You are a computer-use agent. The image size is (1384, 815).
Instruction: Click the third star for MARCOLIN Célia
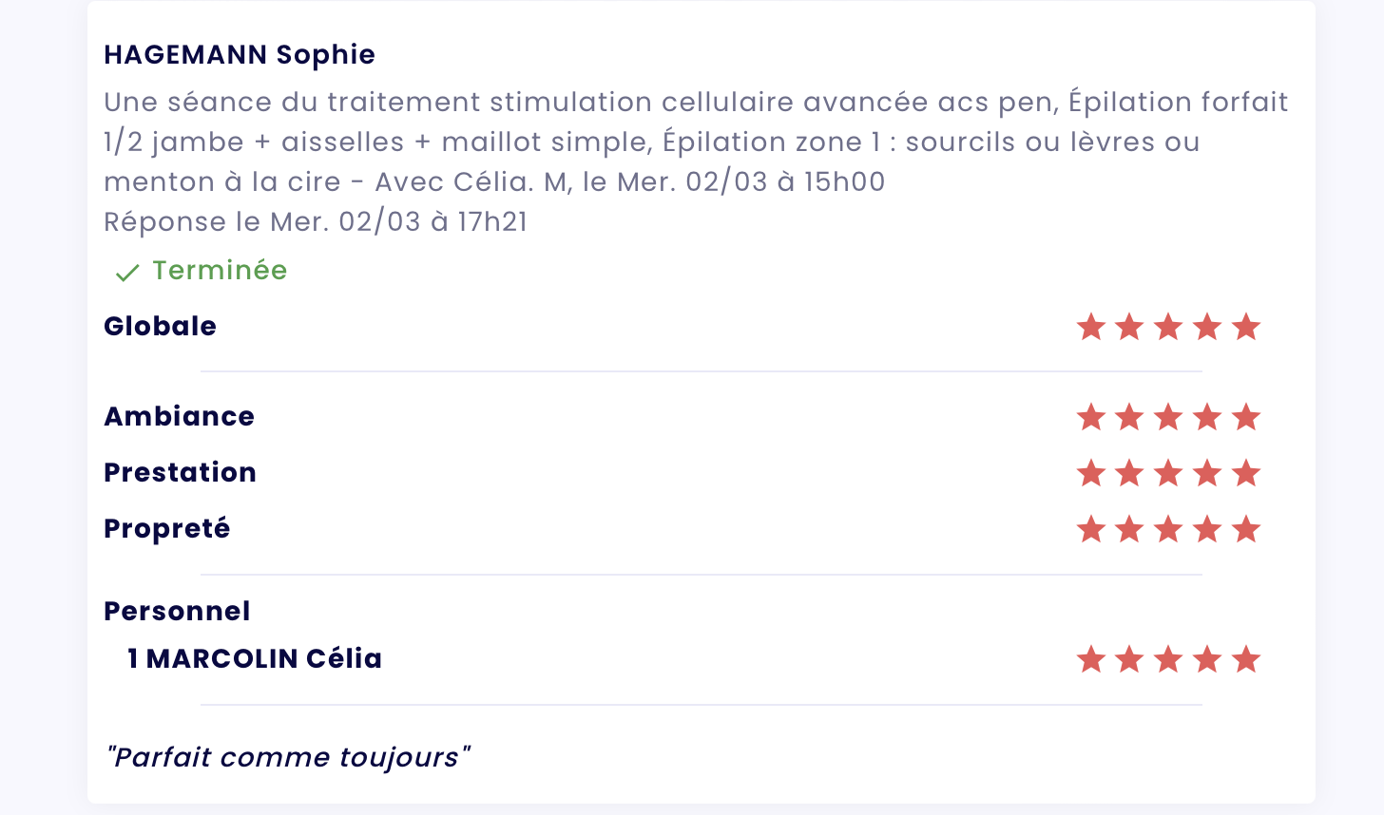[x=1168, y=659]
